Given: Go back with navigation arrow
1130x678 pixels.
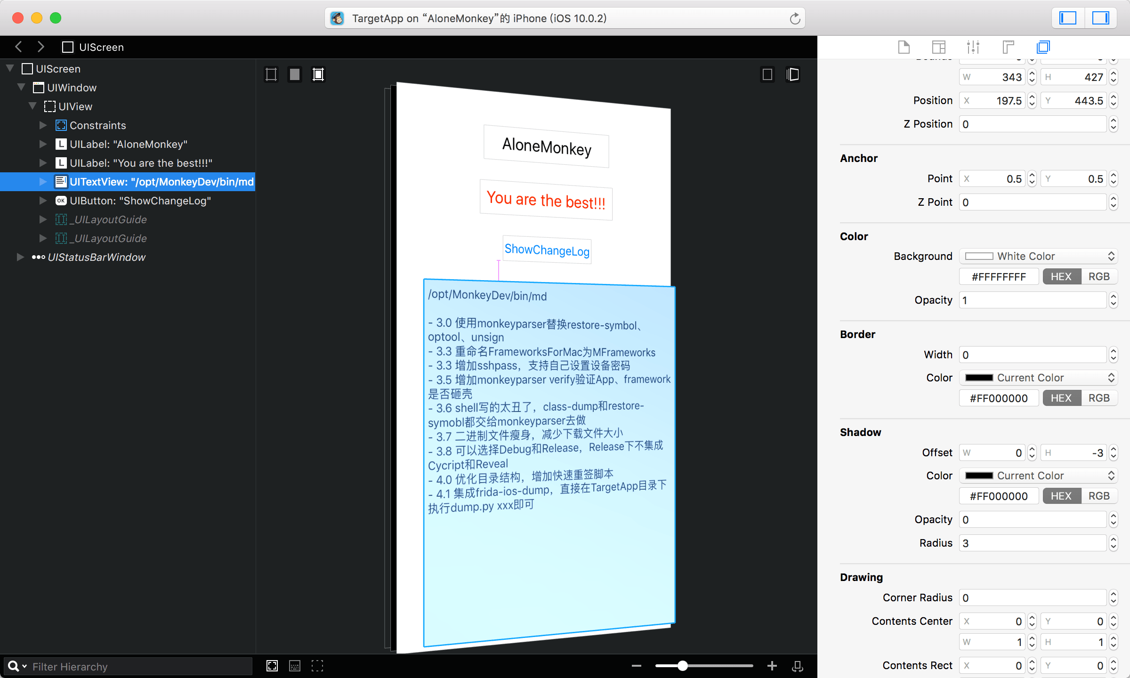Looking at the screenshot, I should coord(19,47).
